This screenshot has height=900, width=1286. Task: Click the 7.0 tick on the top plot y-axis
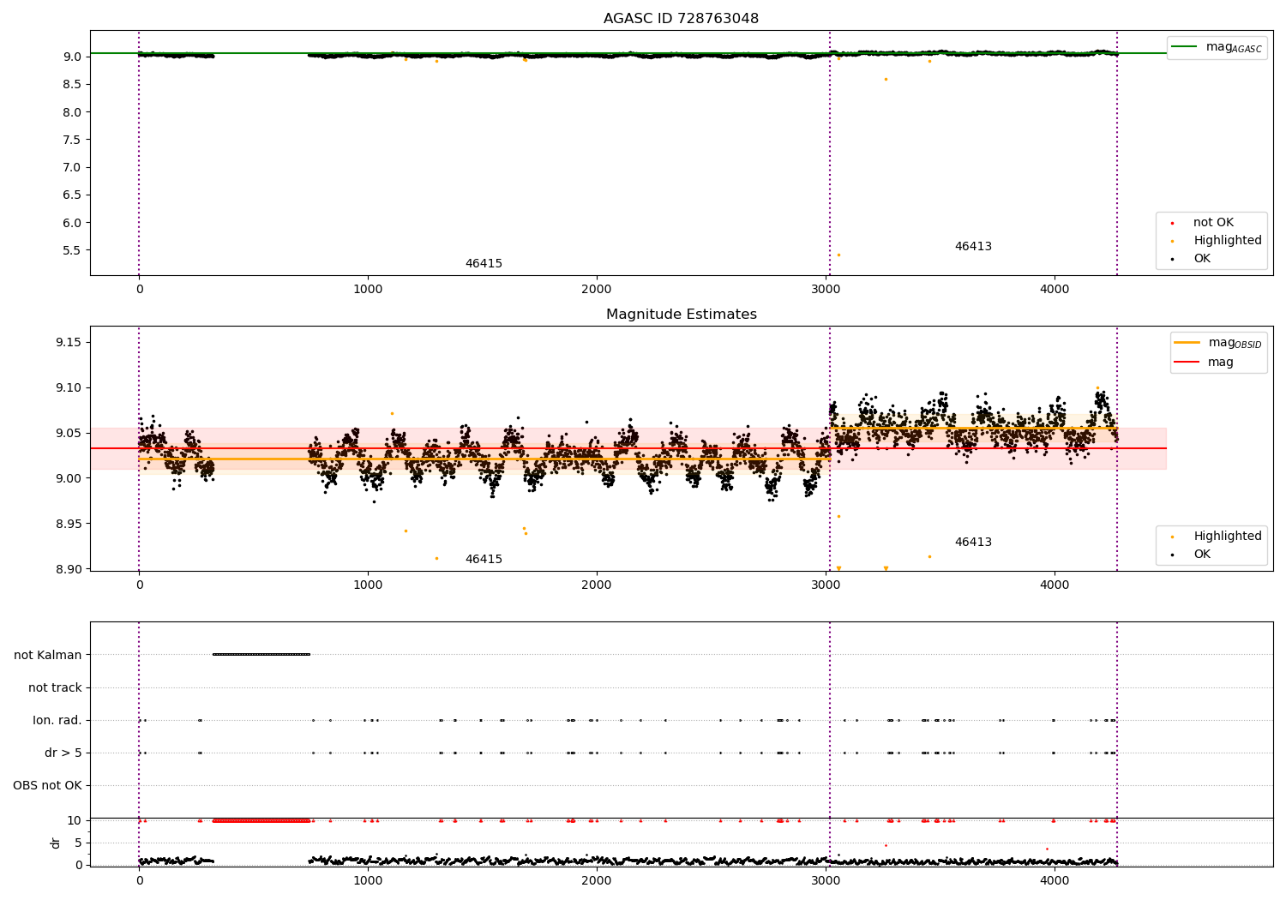pyautogui.click(x=72, y=167)
